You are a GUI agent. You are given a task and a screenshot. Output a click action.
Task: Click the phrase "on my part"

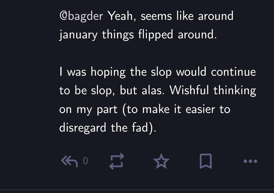click(88, 109)
